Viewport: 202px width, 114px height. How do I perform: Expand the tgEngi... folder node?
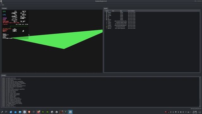105,20
